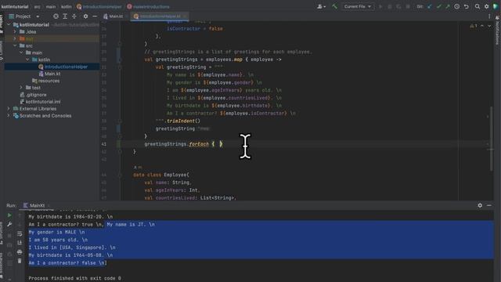The width and height of the screenshot is (501, 282).
Task: Switch to the IntroductionsHelper.kt editor tab
Action: [160, 16]
